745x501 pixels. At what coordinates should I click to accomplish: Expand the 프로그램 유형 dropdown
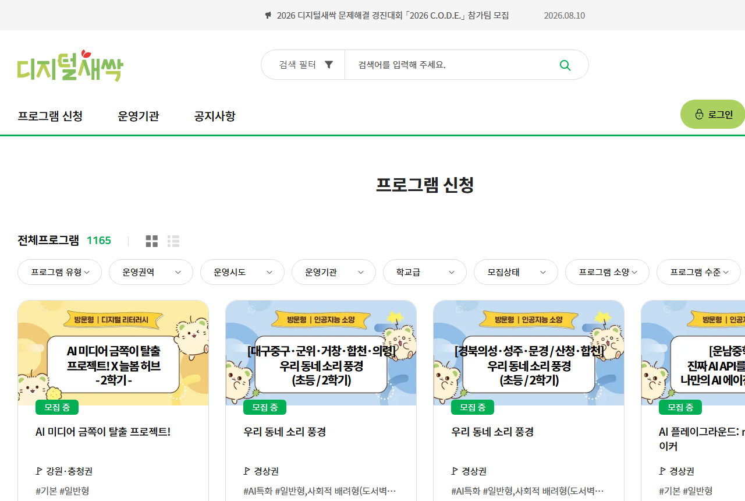(59, 272)
